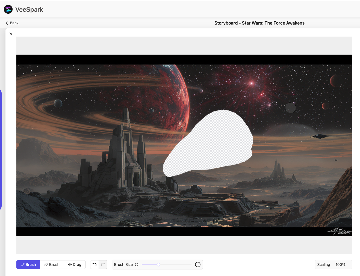Click the purple sidebar handle at left edge
360x276 pixels.
click(1, 150)
